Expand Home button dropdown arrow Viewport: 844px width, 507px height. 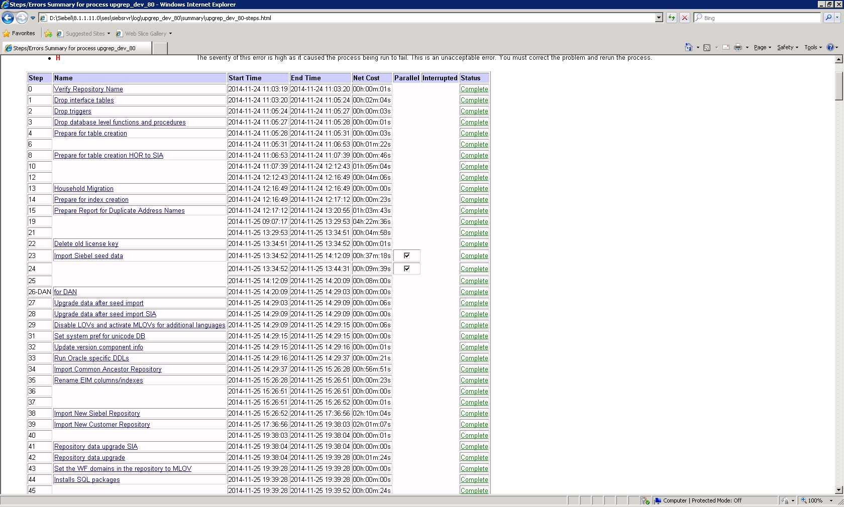(x=698, y=48)
